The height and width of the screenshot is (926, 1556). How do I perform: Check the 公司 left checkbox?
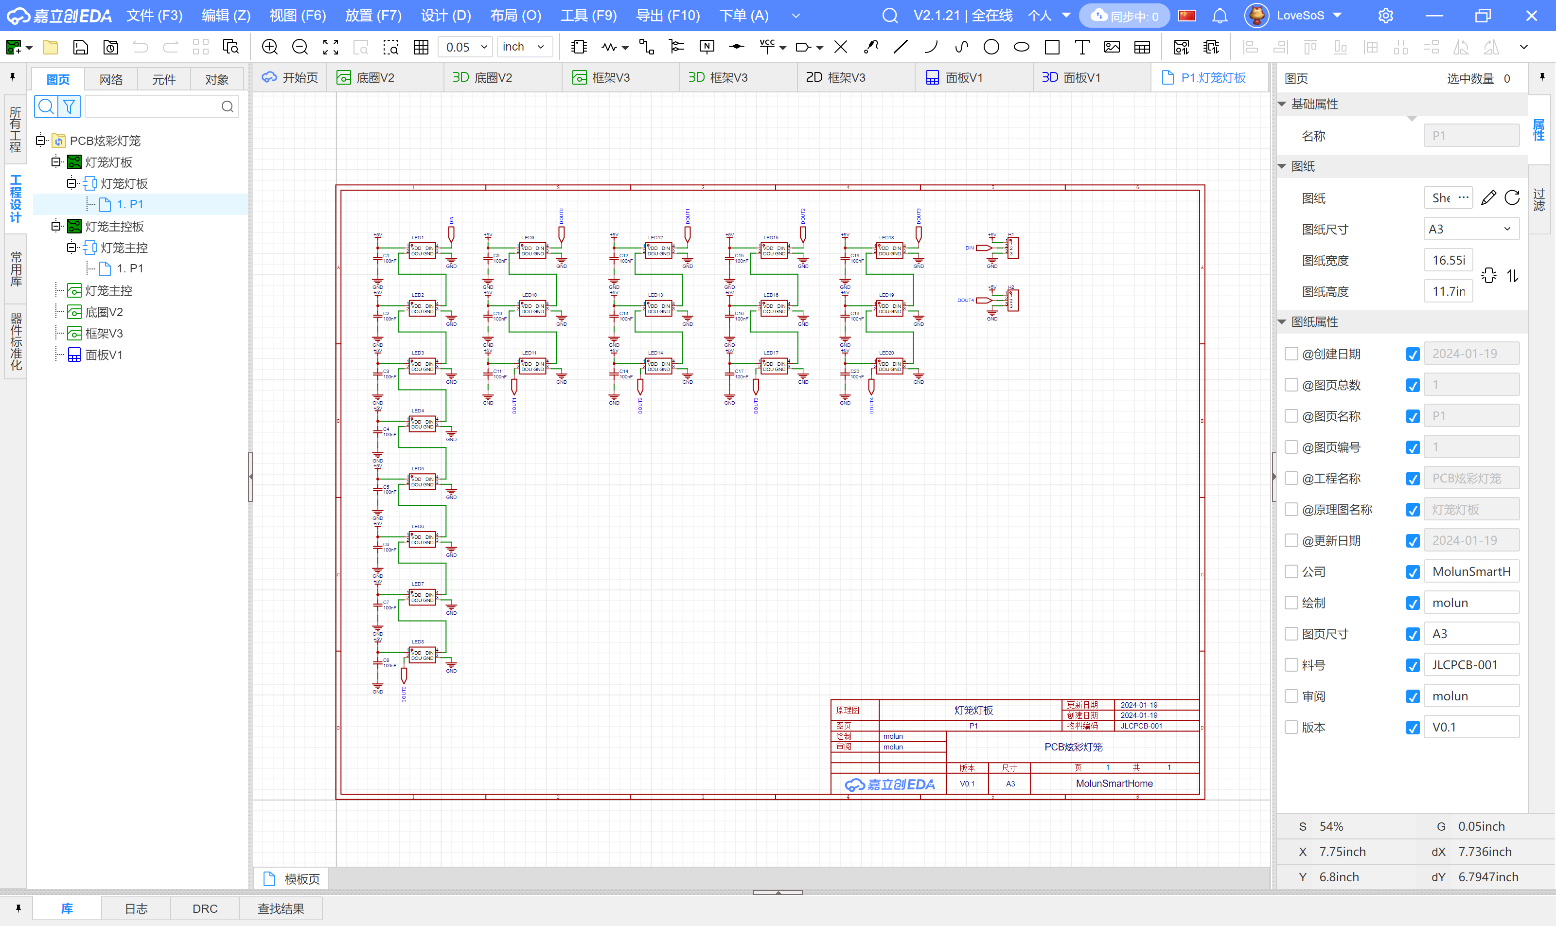click(1291, 571)
